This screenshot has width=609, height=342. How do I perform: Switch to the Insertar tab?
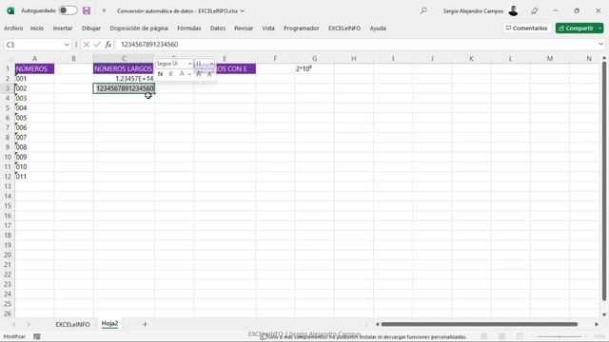point(63,28)
